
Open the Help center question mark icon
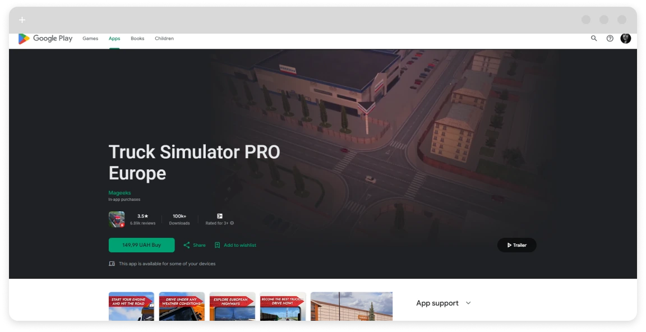coord(610,39)
